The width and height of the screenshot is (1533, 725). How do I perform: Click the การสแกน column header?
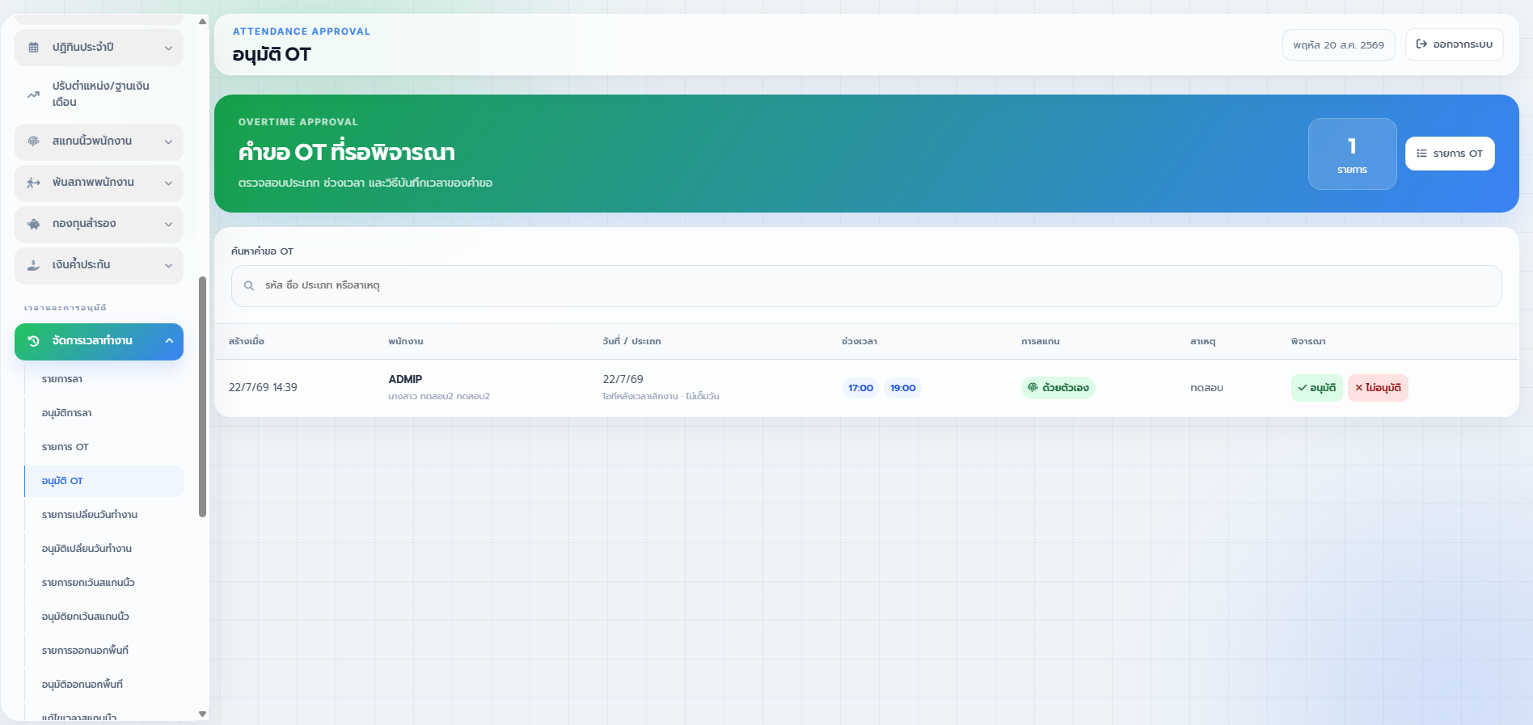[x=1041, y=341]
